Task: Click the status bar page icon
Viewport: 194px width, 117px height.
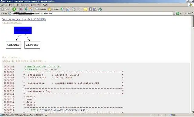Action: tap(2, 115)
